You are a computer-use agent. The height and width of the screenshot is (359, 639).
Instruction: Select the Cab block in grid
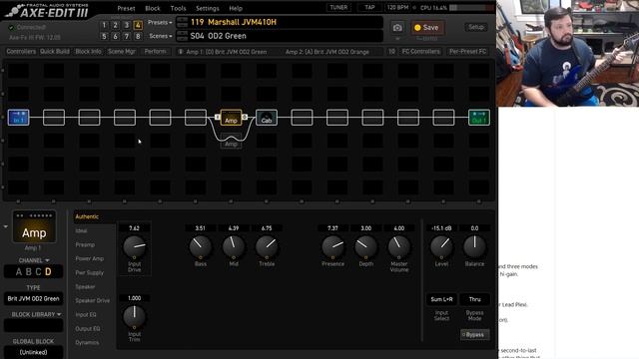point(267,118)
